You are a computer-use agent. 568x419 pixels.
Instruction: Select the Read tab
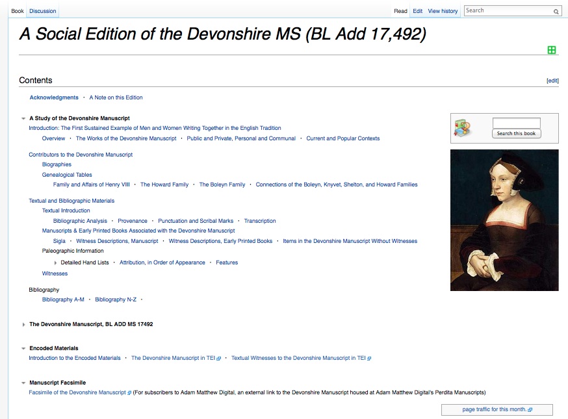400,11
